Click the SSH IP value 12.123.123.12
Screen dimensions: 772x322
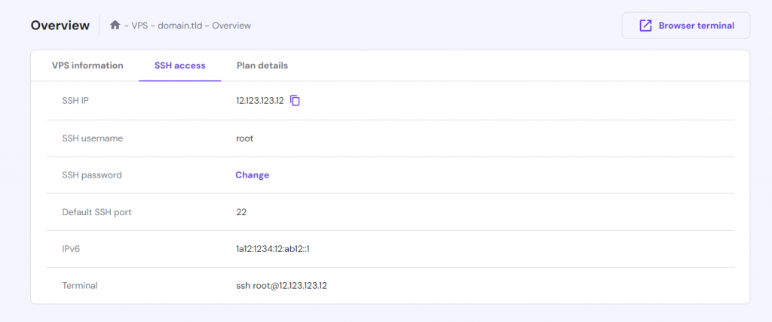coord(259,101)
